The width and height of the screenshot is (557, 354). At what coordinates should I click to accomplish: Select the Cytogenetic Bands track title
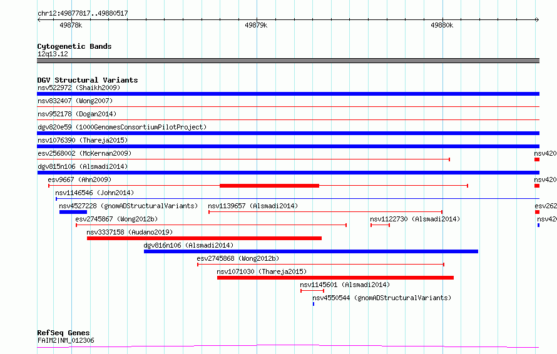click(x=74, y=46)
